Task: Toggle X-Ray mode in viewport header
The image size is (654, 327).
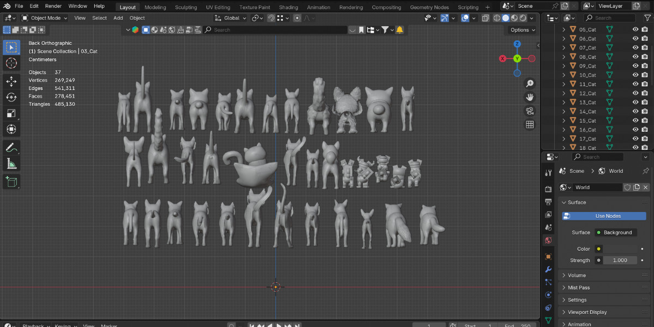Action: (x=485, y=18)
